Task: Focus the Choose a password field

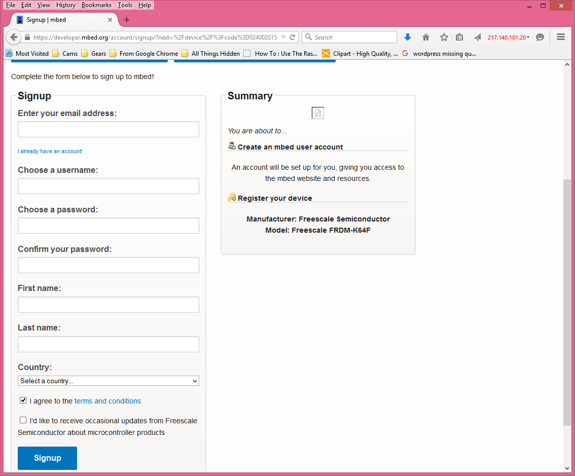Action: pyautogui.click(x=109, y=226)
